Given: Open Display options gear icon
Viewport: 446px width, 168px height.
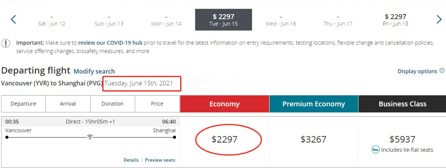Looking at the screenshot, I should 441,71.
